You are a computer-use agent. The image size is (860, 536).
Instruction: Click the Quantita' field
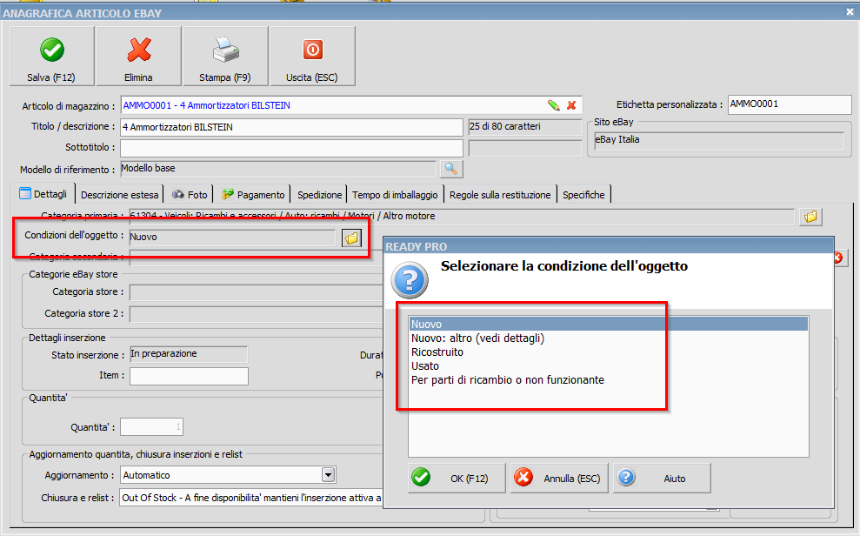click(151, 427)
